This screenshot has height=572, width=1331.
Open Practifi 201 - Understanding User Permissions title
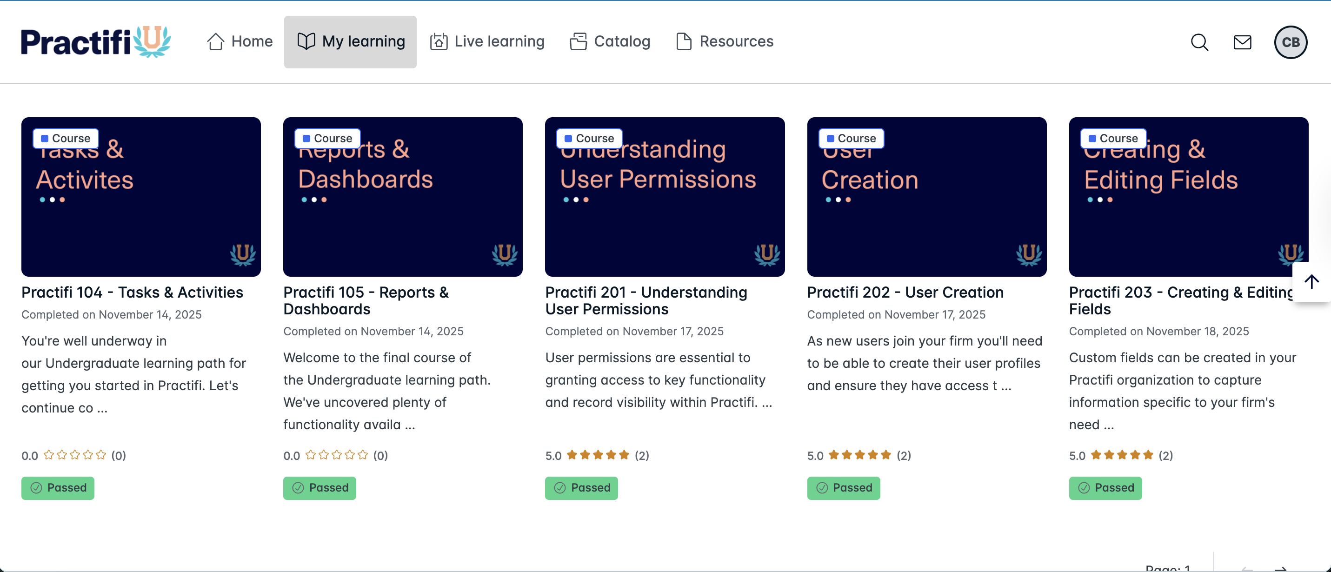pyautogui.click(x=646, y=301)
